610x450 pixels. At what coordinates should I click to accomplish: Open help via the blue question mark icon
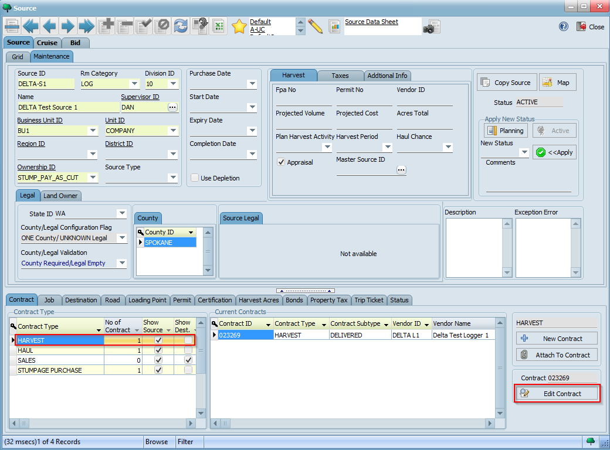tap(563, 26)
